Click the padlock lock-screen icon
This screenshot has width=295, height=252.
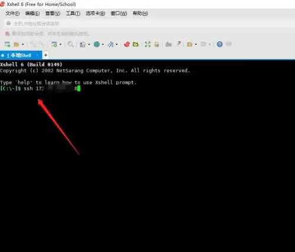pyautogui.click(x=156, y=44)
